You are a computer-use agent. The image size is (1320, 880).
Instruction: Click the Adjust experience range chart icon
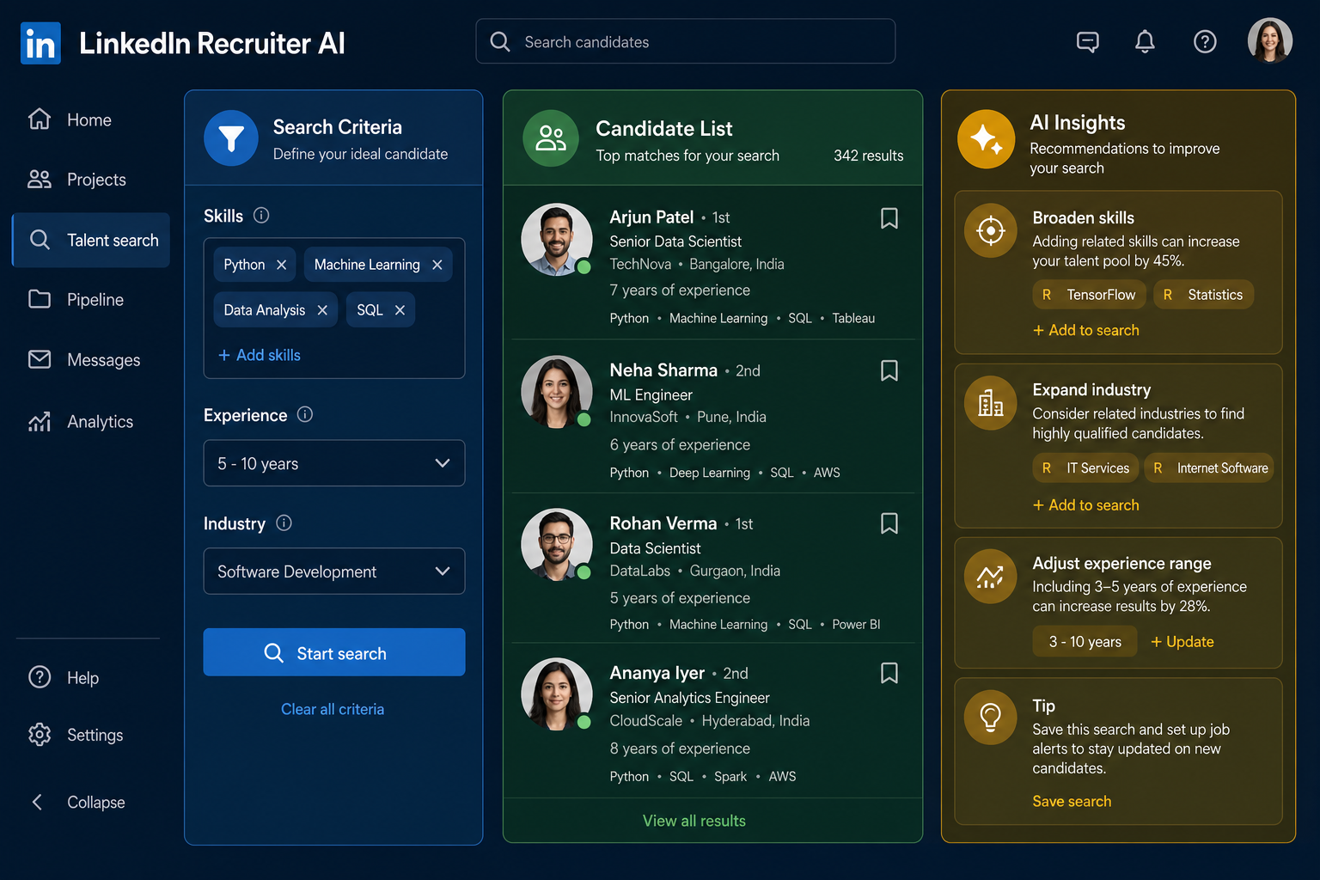pos(991,576)
